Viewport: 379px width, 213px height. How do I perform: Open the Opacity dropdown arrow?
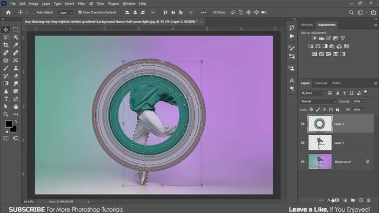coord(364,101)
